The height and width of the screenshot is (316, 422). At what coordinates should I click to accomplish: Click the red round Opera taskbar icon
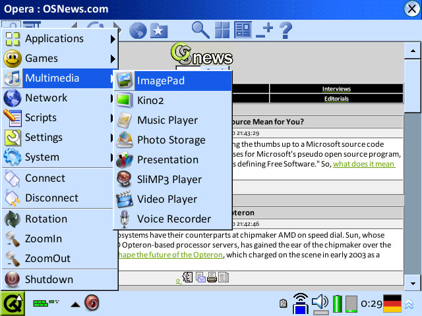pyautogui.click(x=92, y=303)
